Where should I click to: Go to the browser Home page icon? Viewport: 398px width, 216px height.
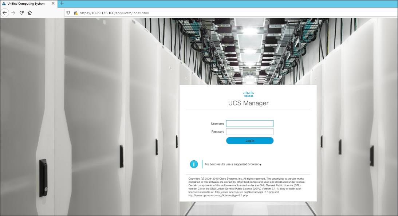(30, 13)
